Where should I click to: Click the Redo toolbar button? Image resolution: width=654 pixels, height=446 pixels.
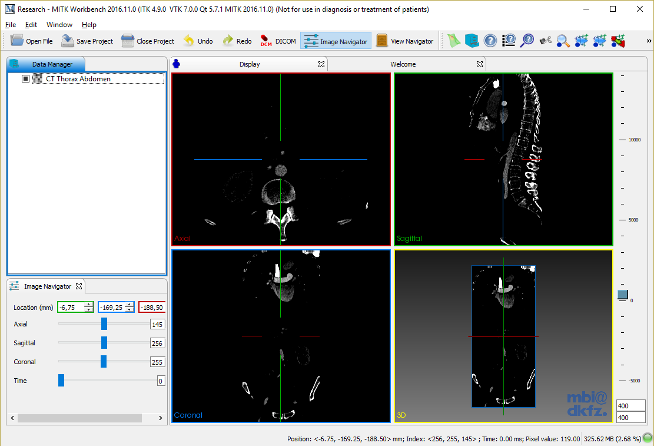(237, 41)
